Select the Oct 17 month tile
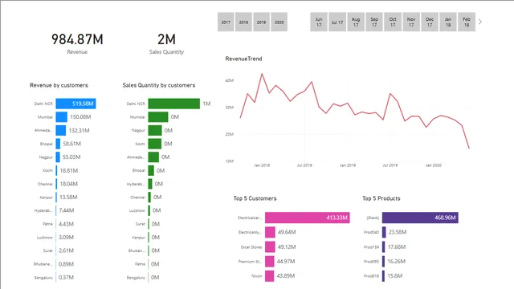The image size is (514, 289). (x=393, y=22)
